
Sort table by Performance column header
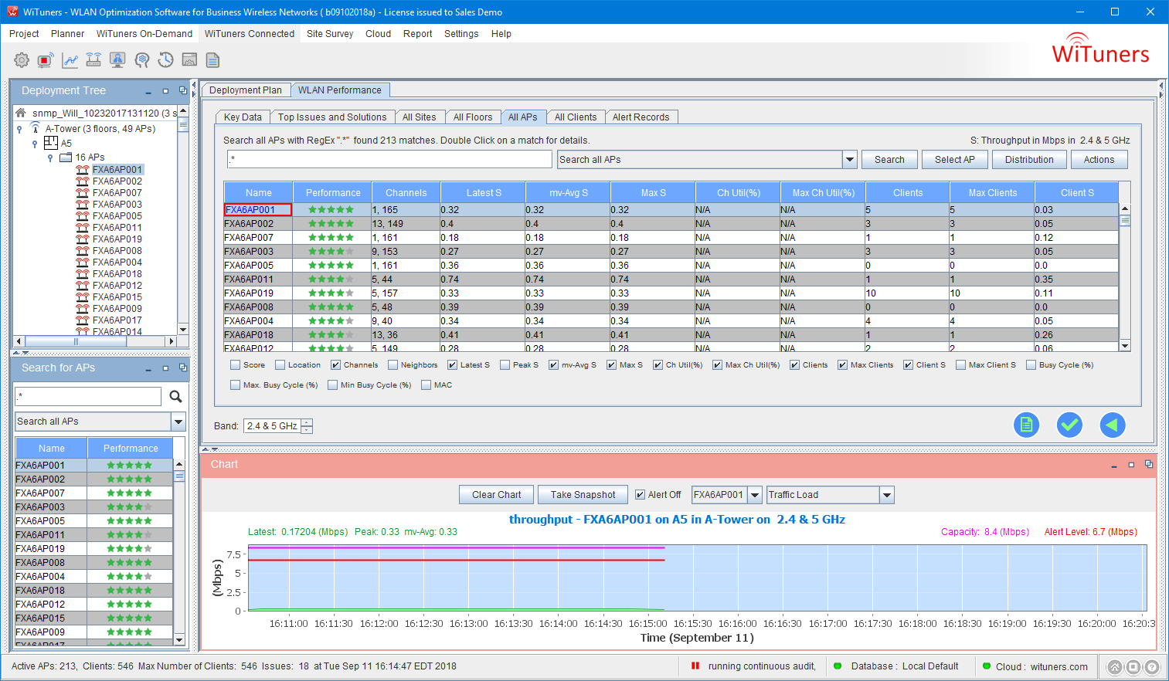pos(333,193)
